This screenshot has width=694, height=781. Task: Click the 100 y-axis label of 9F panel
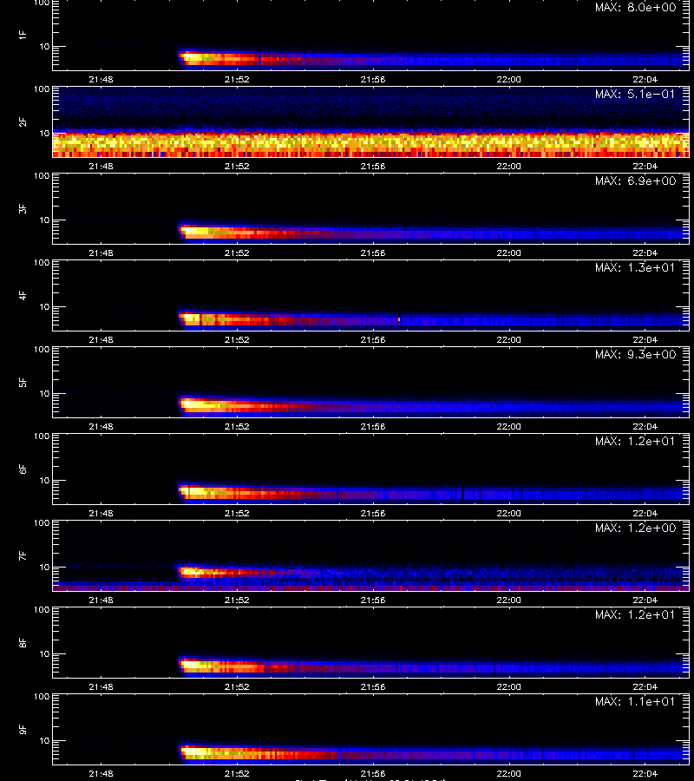tap(42, 697)
